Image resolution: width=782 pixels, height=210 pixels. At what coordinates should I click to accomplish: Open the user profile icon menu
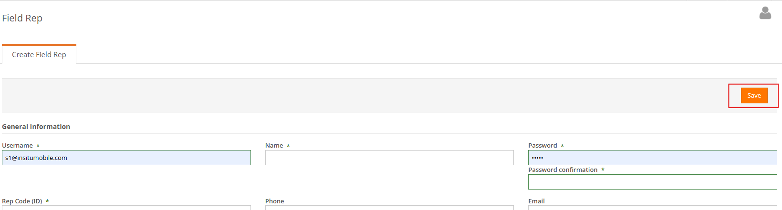[x=765, y=13]
